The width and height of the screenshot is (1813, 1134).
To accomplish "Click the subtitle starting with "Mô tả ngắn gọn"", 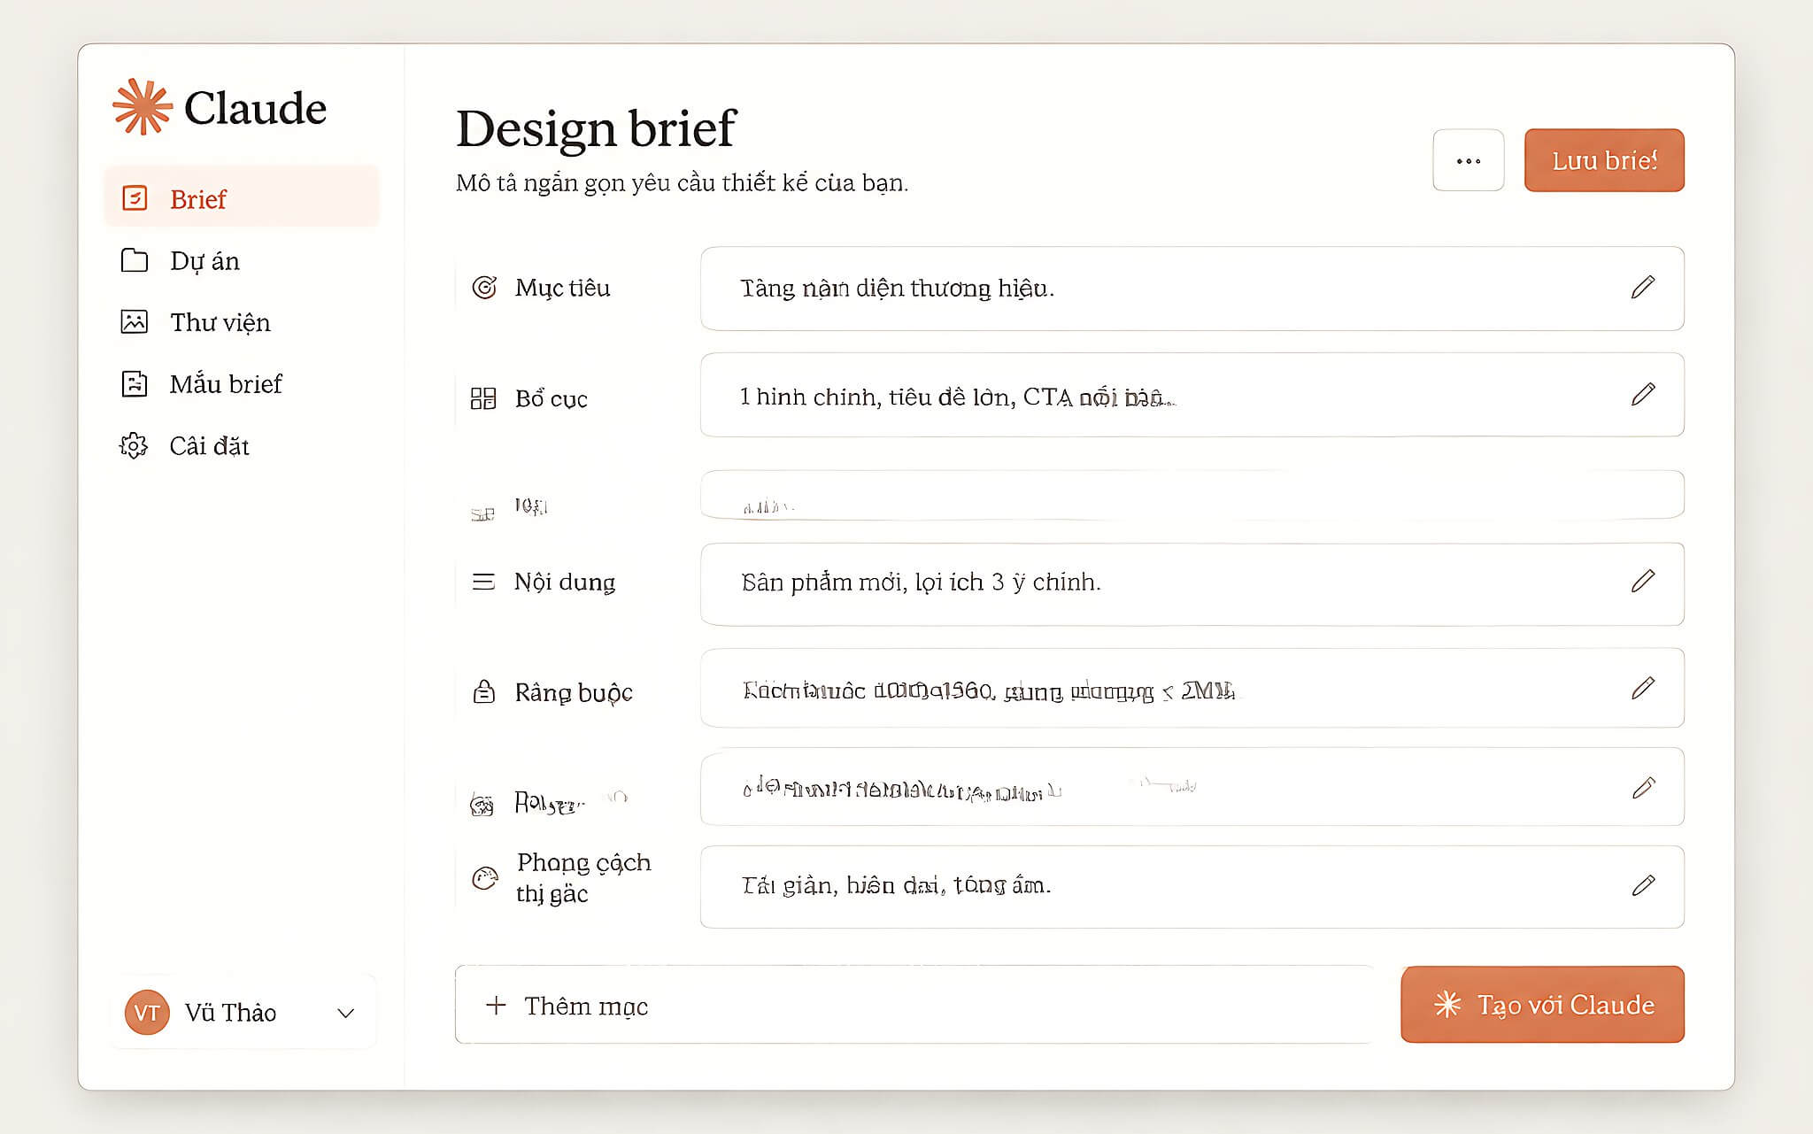I will point(682,183).
